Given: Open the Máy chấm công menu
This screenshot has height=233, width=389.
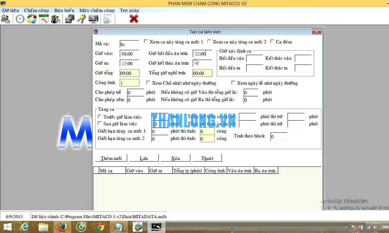Looking at the screenshot, I should [x=97, y=10].
